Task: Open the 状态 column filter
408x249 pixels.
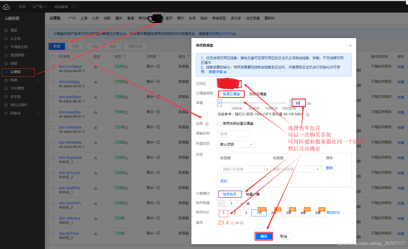Action: point(124,56)
